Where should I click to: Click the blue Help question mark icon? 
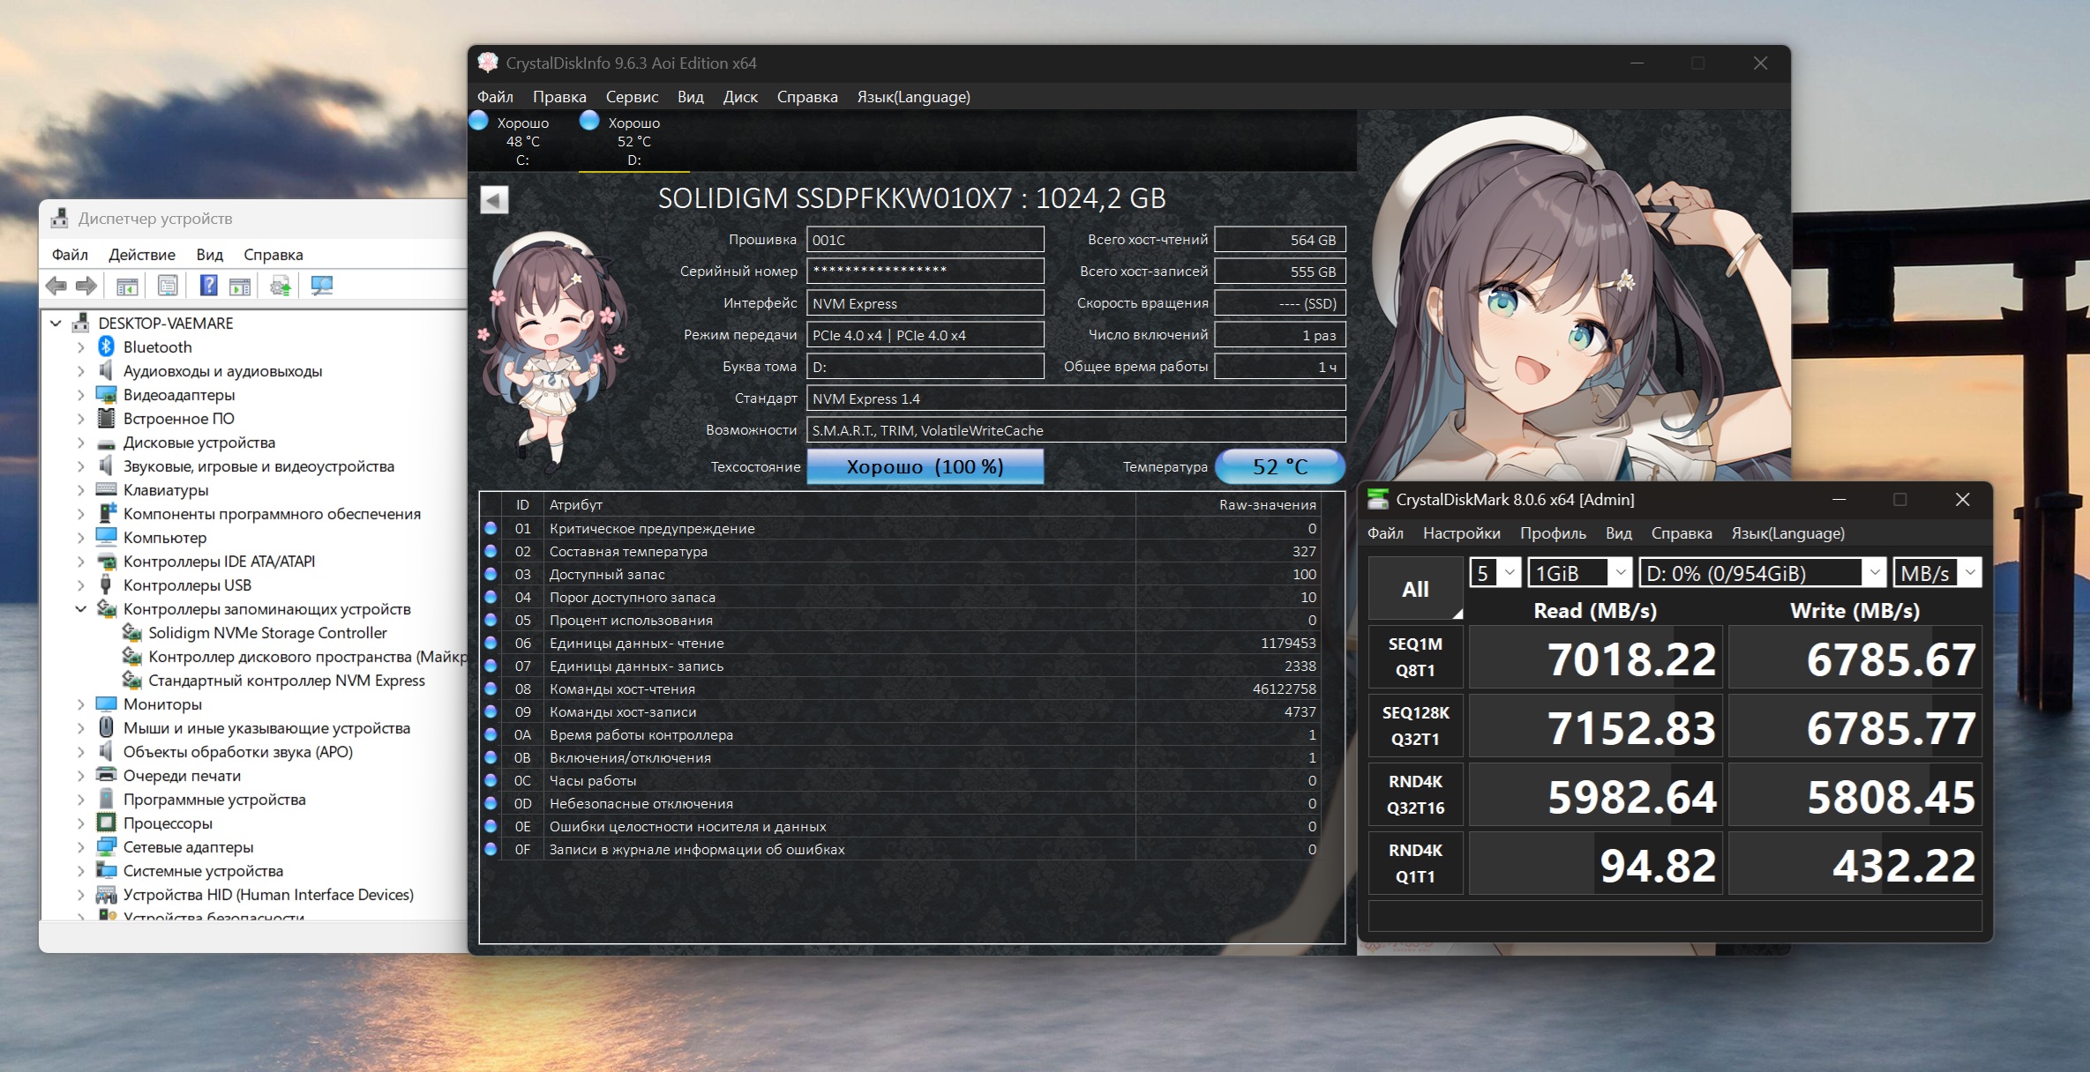click(208, 286)
